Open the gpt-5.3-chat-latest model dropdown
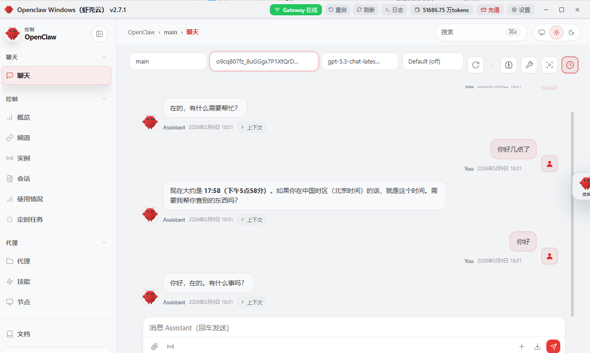The width and height of the screenshot is (590, 353). pos(360,61)
